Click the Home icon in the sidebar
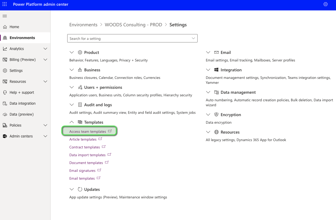This screenshot has height=220, width=336. [x=5, y=27]
